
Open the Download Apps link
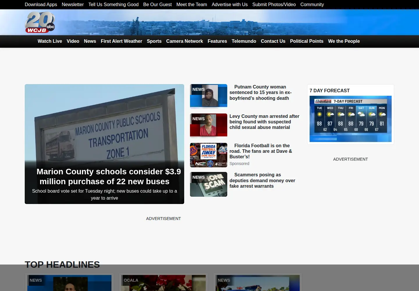coord(41,5)
